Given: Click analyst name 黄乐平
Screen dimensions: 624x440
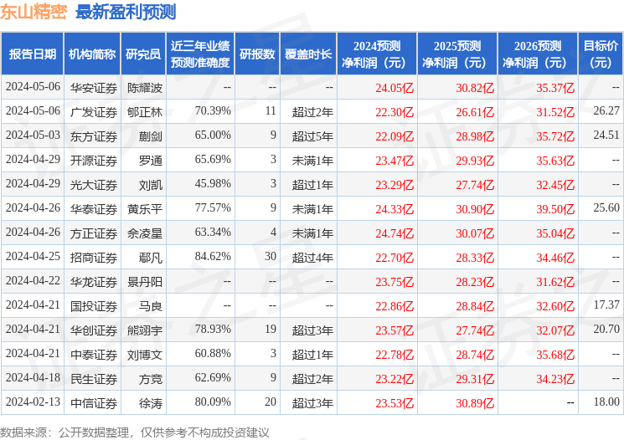Looking at the screenshot, I should [145, 208].
